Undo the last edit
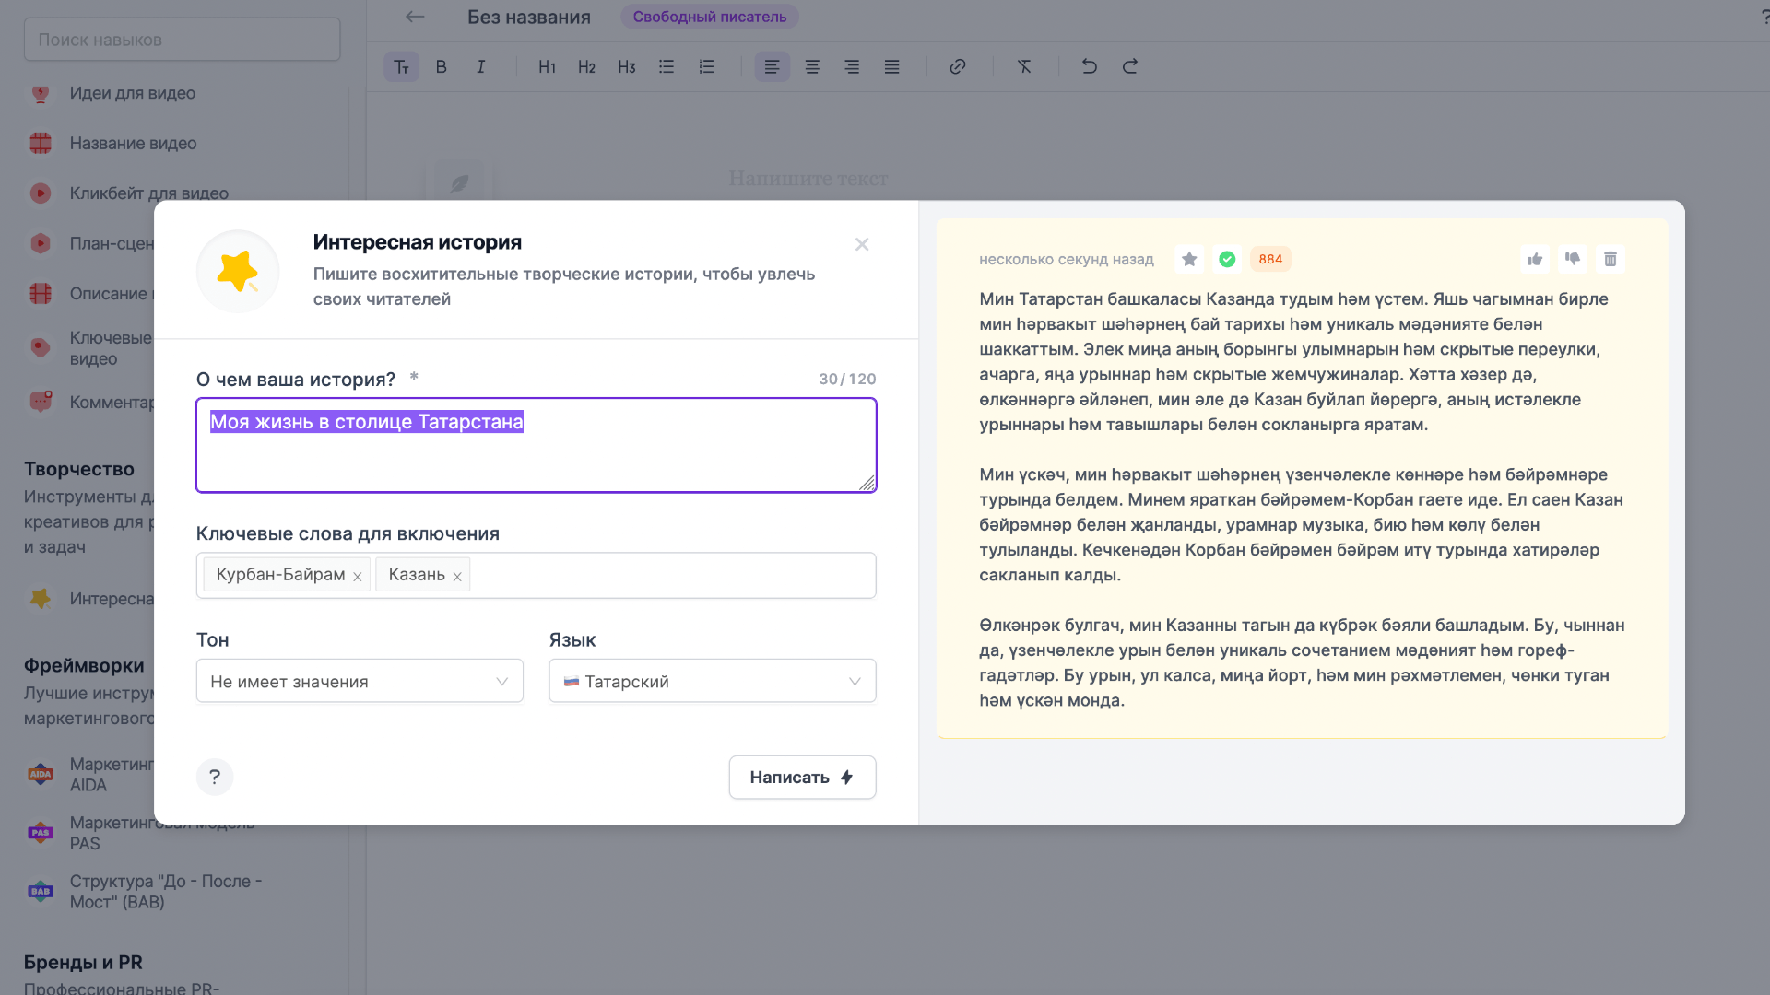The height and width of the screenshot is (995, 1770). coord(1090,66)
